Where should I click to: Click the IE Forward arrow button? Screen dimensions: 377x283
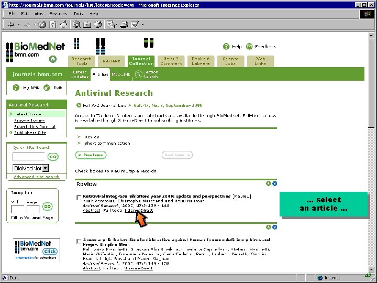(x=27, y=25)
